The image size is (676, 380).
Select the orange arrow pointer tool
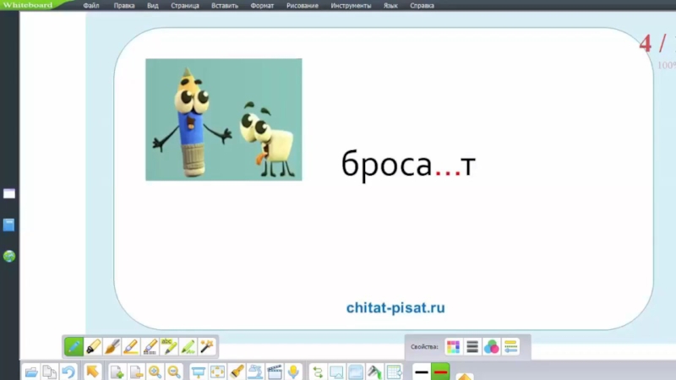93,372
